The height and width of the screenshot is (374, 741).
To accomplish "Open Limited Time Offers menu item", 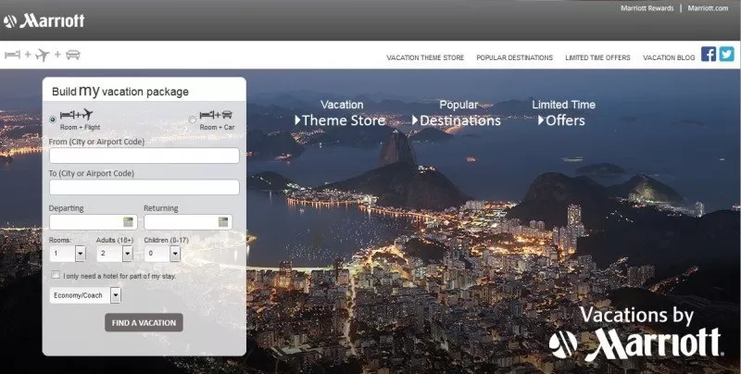I will click(x=597, y=57).
